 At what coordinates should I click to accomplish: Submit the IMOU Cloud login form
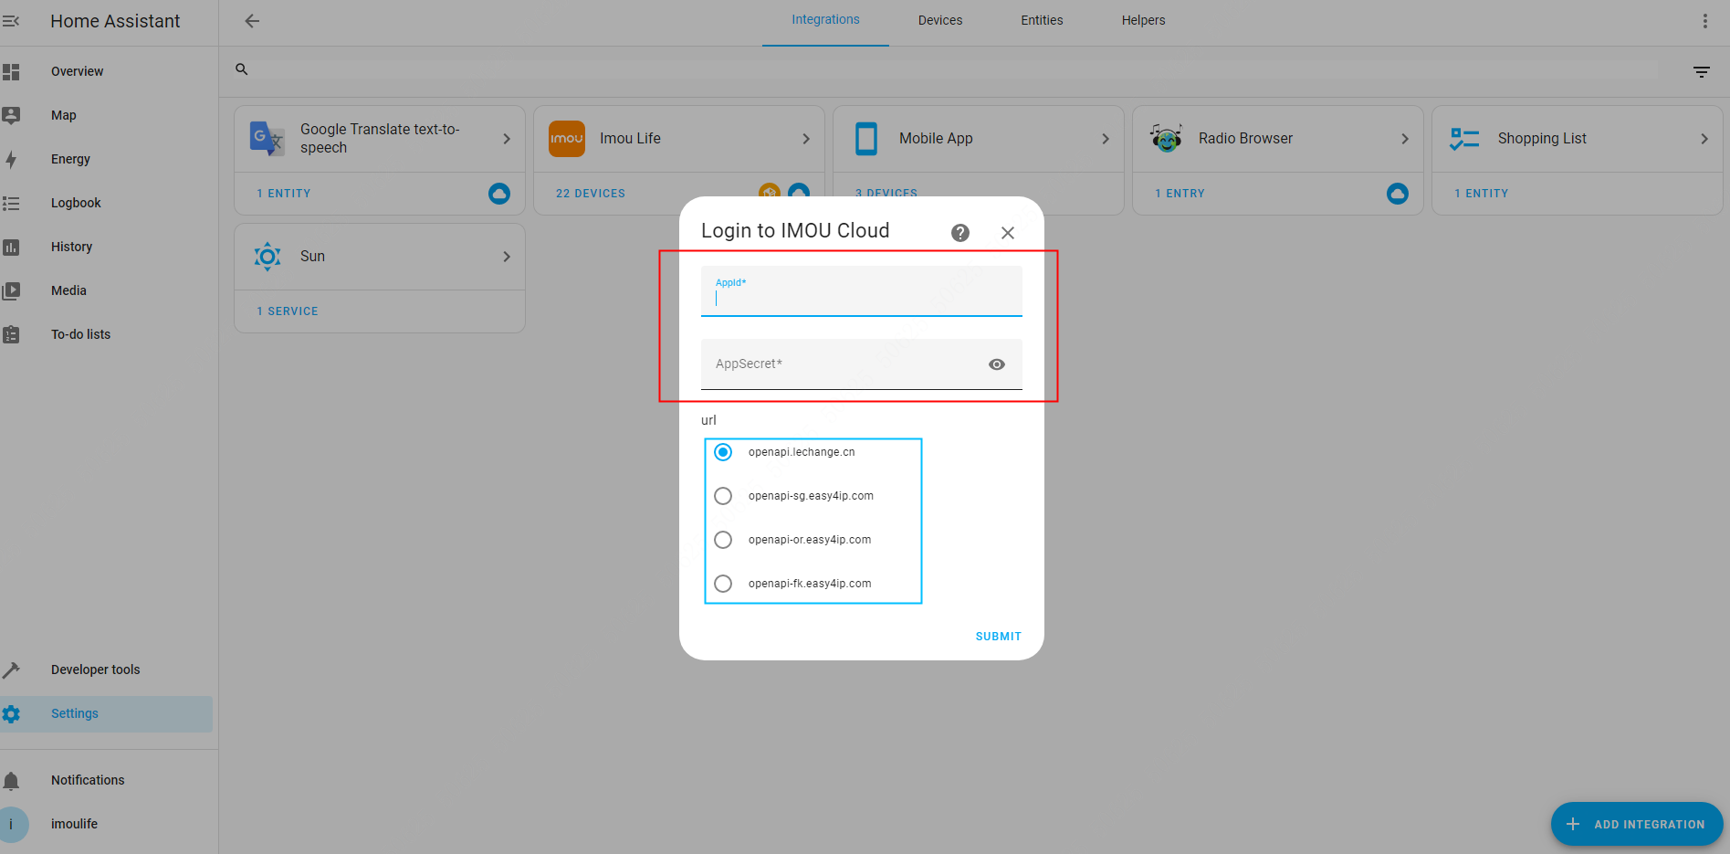[998, 637]
